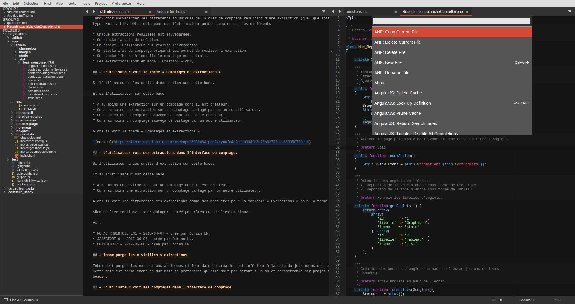Collapse the assets folder in the sidebar
Screen dimensions: 575x304
point(12,45)
